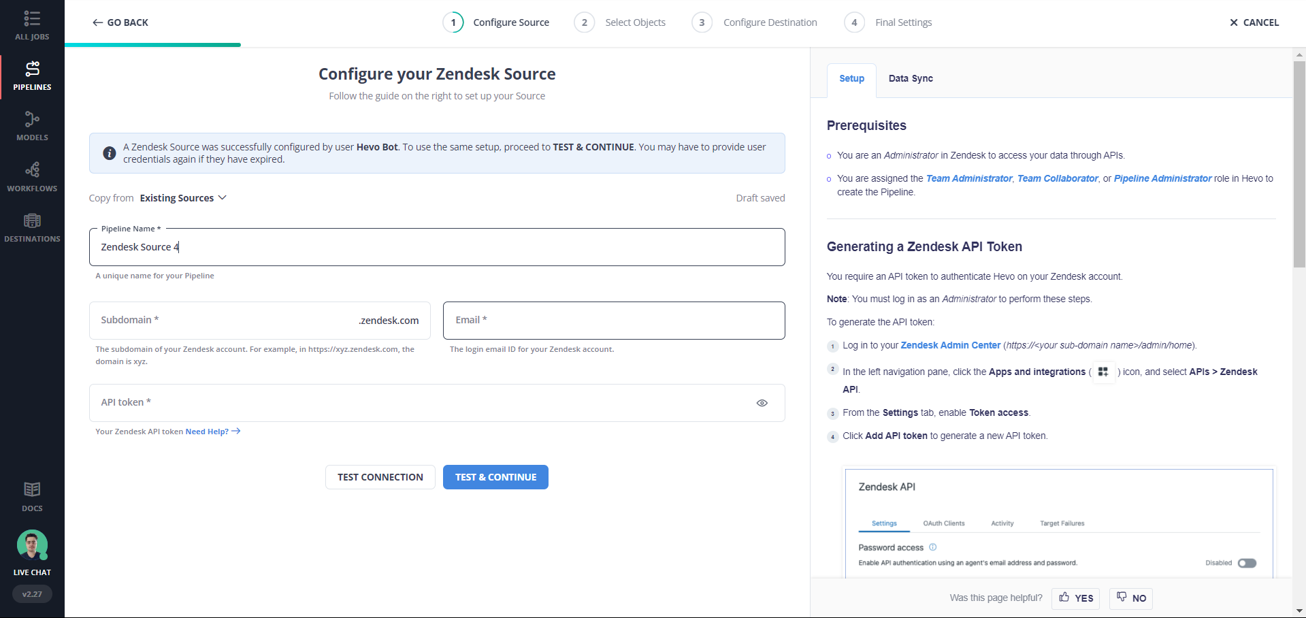
Task: Expand the Existing Sources dropdown
Action: click(x=183, y=198)
